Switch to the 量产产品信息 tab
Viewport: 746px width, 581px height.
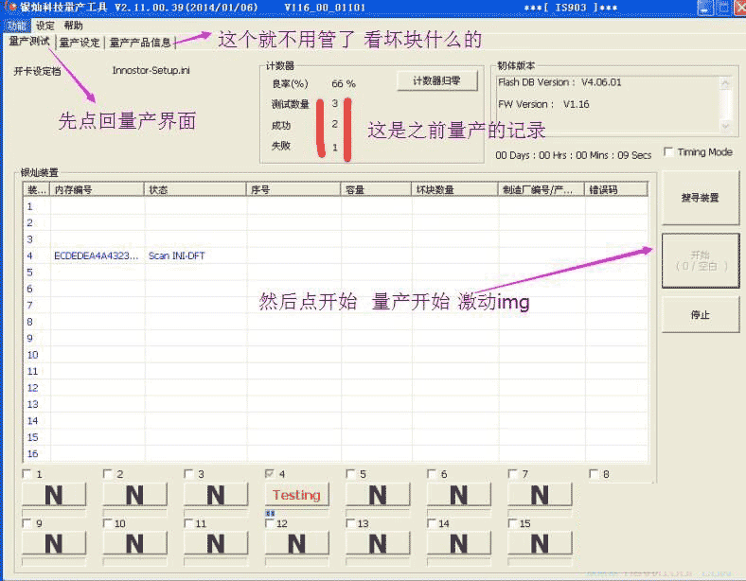click(140, 43)
